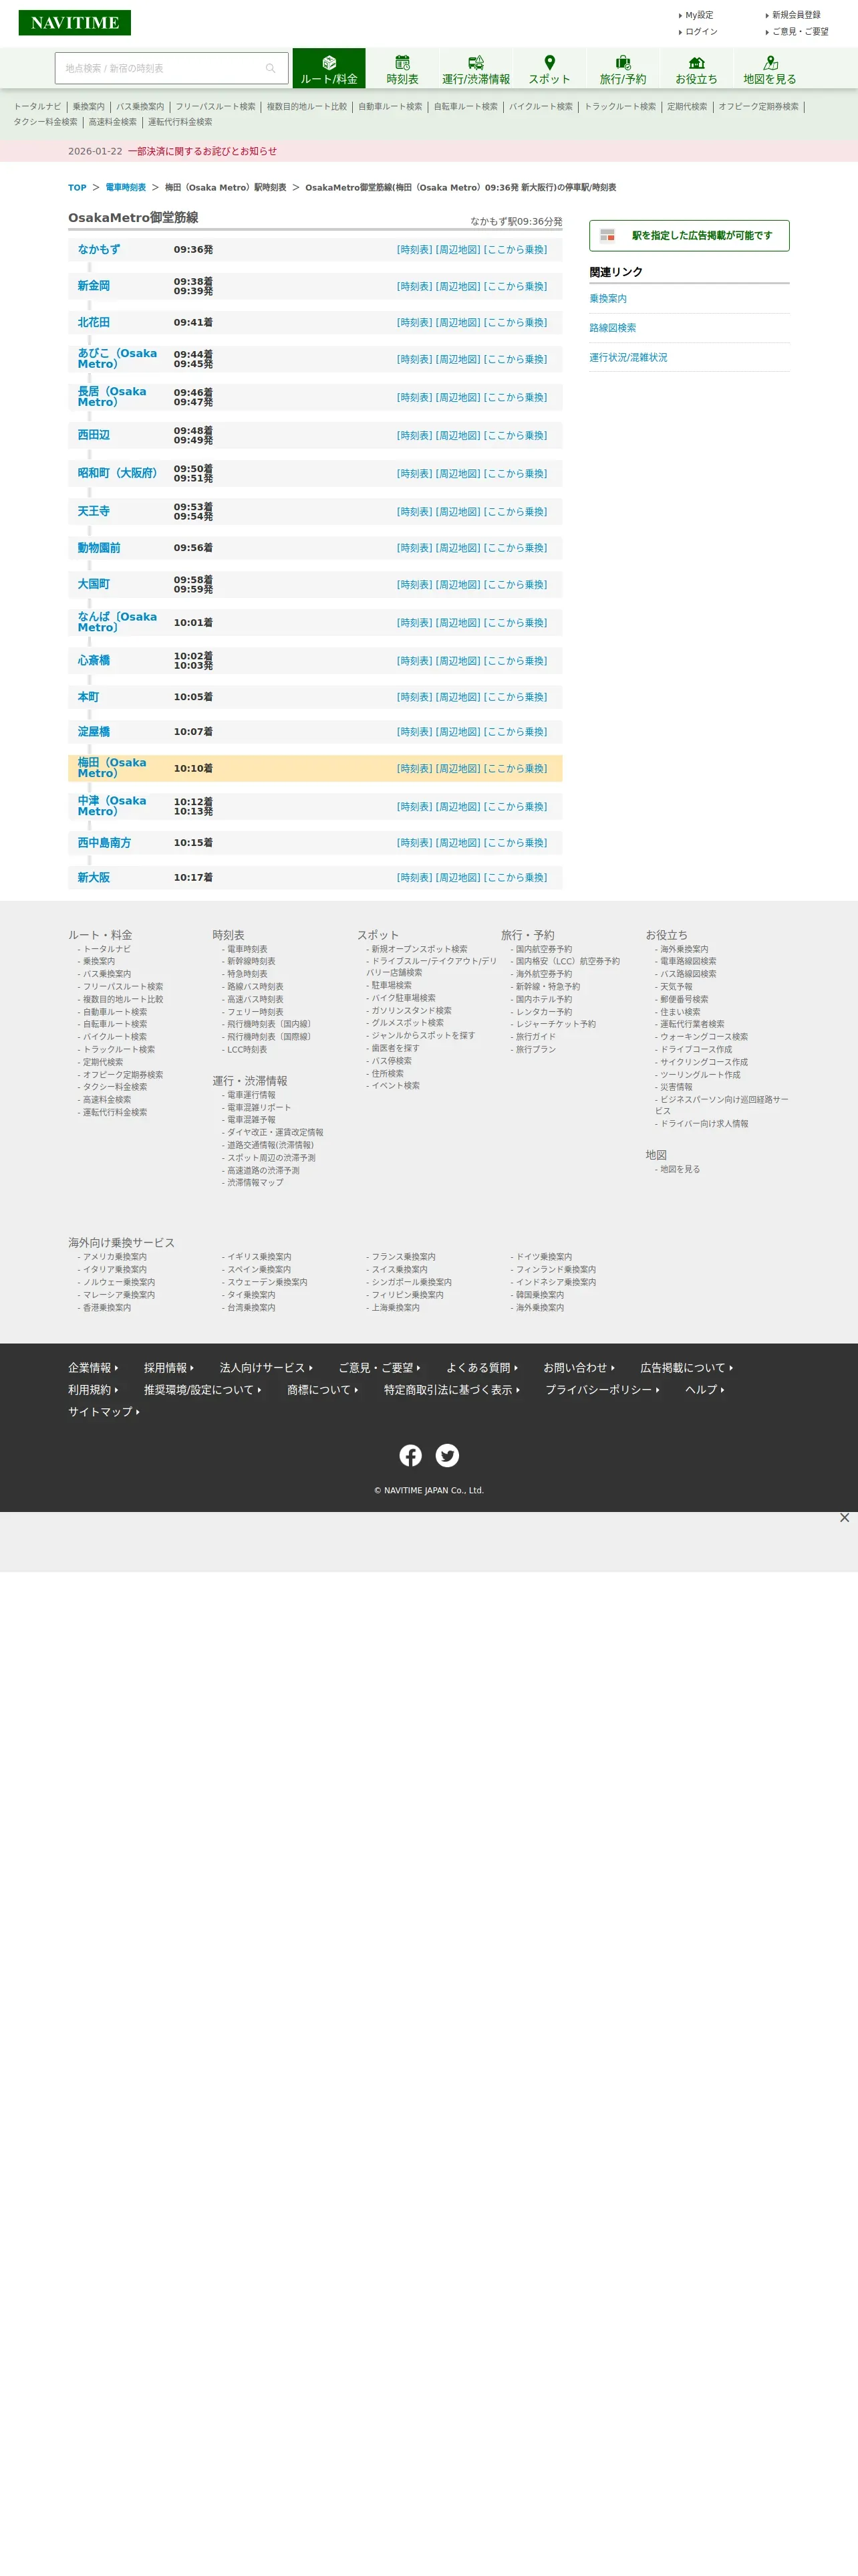Viewport: 858px width, 2576px height.
Task: Open the なかもず station link
Action: (x=98, y=250)
